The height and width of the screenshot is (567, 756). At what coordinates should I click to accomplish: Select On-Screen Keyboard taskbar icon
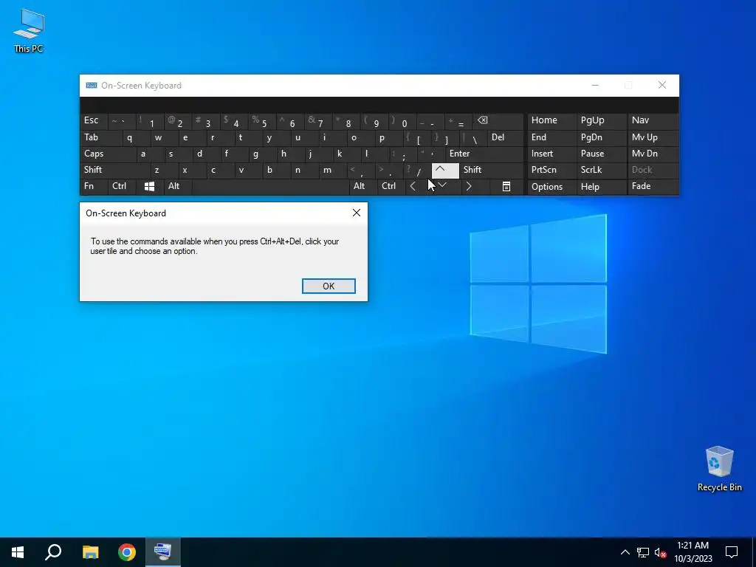coord(162,552)
